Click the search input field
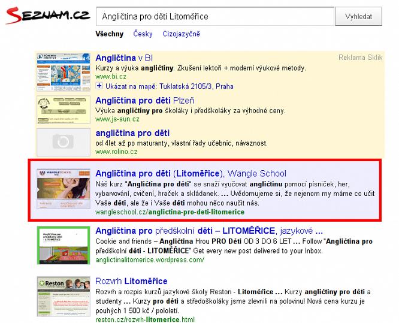Viewport: 399px width, 323px height. [x=215, y=16]
